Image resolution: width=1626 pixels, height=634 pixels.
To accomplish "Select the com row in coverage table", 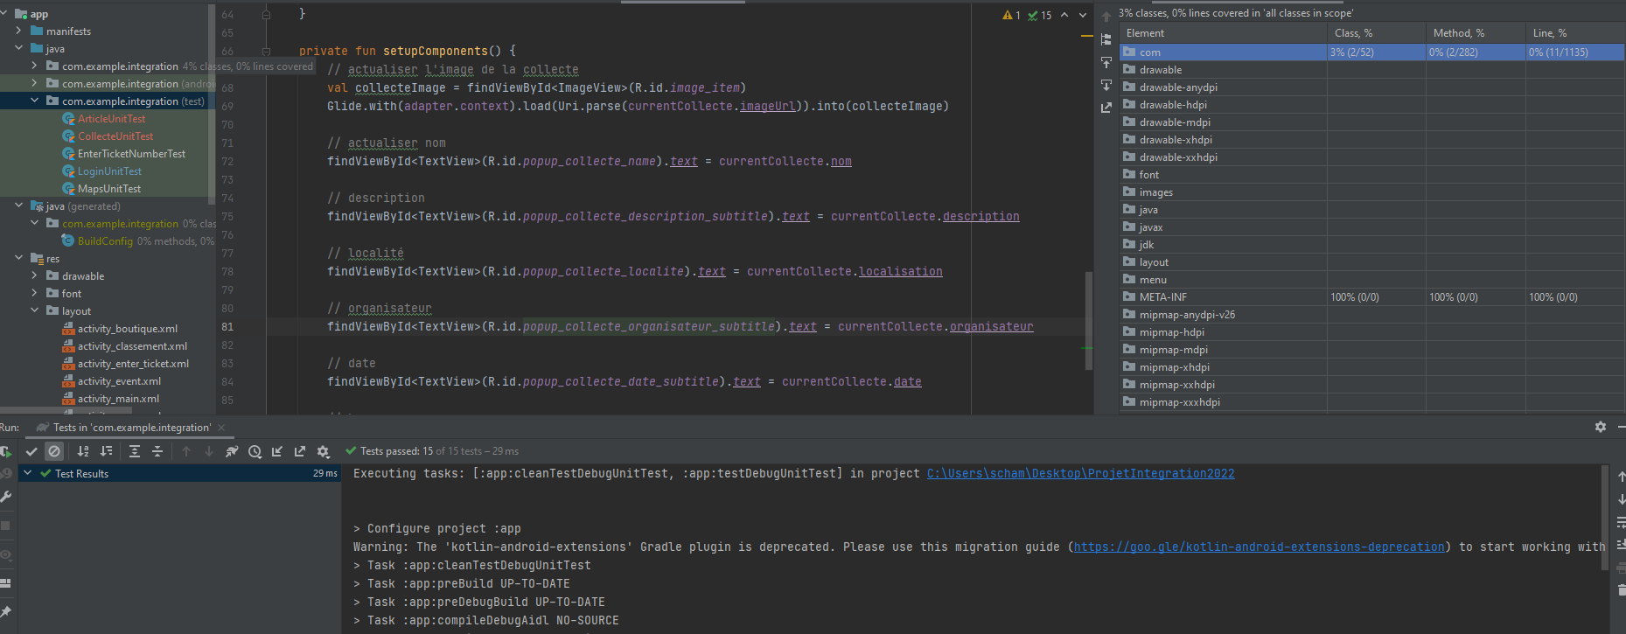I will click(1372, 52).
